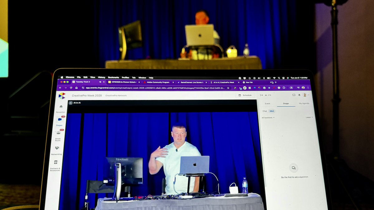View the 278 attendees count
The image size is (374, 210).
click(268, 95)
